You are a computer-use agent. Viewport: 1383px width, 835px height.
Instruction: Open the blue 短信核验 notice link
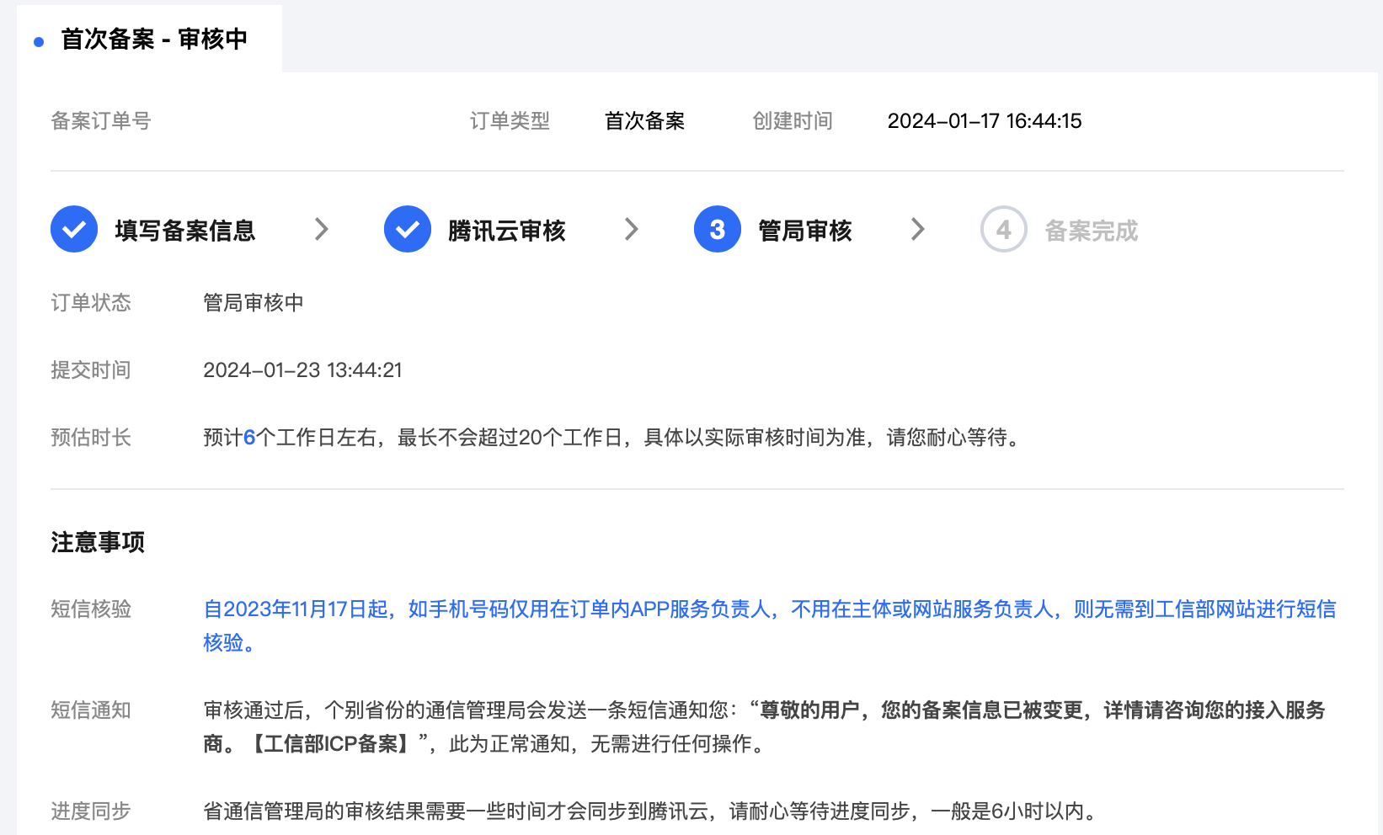(x=769, y=609)
